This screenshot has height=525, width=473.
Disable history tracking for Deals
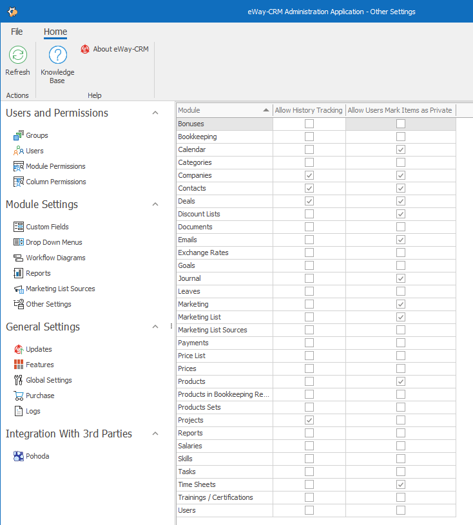[x=309, y=201]
